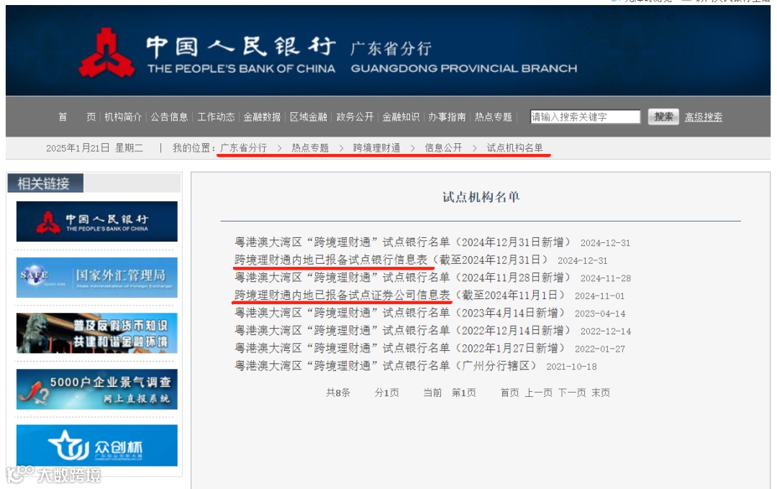Open the 普及反假货币知识 banner
The height and width of the screenshot is (489, 777).
click(96, 333)
